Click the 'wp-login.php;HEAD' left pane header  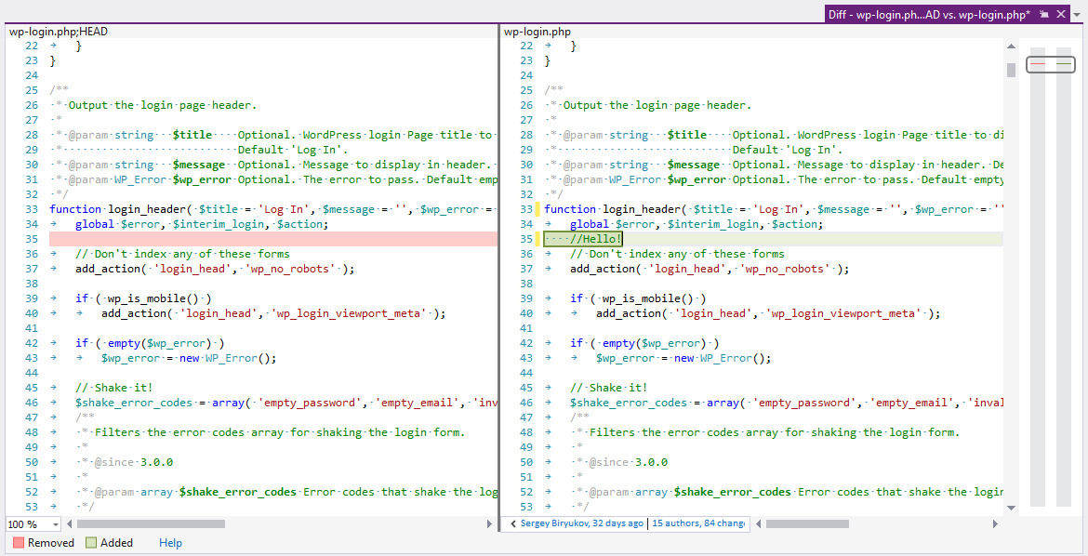pyautogui.click(x=59, y=32)
